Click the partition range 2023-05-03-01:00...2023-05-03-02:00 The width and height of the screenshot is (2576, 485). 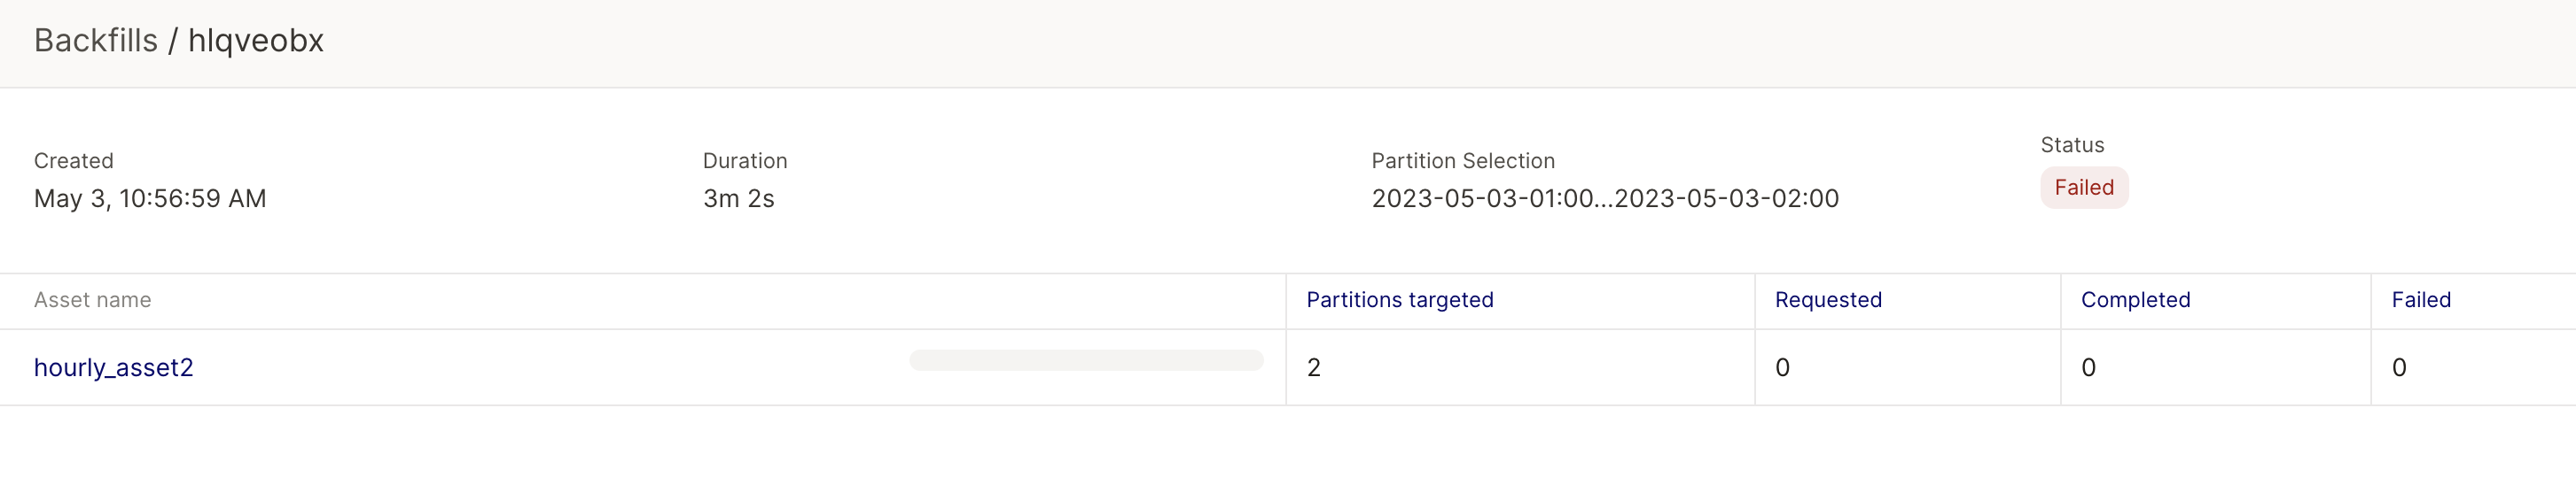1605,198
